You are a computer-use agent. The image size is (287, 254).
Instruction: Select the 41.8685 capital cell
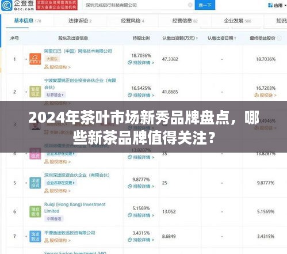(x=170, y=92)
